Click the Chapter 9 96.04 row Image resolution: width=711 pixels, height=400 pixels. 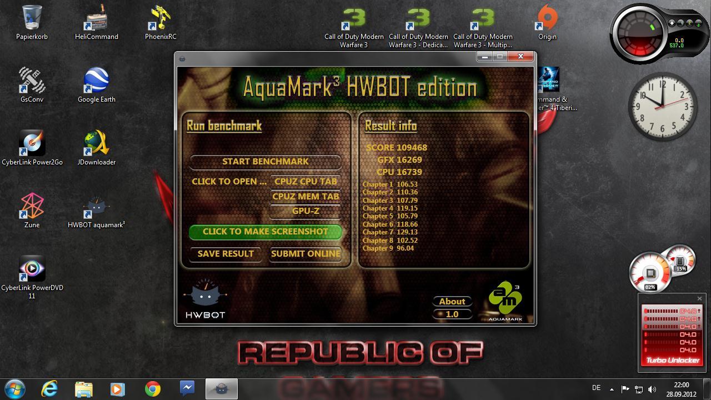click(388, 248)
